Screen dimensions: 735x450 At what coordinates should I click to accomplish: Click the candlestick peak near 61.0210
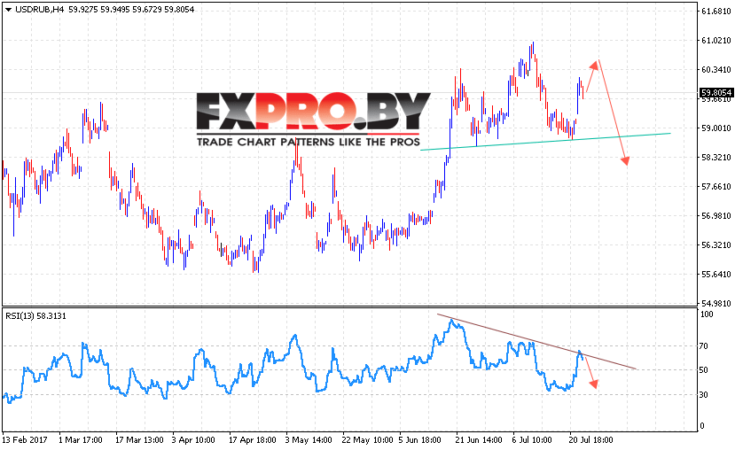tap(533, 46)
